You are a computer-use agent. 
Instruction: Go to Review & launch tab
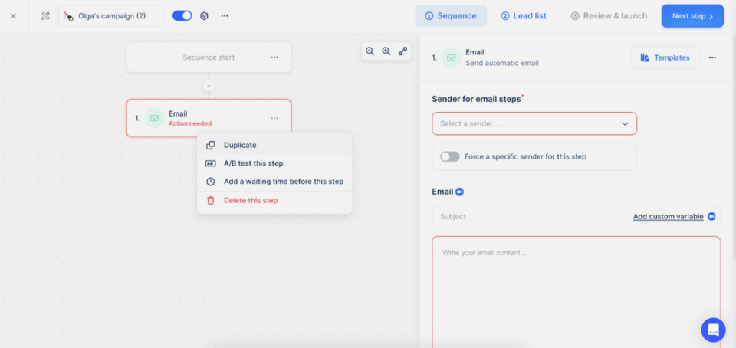[609, 16]
